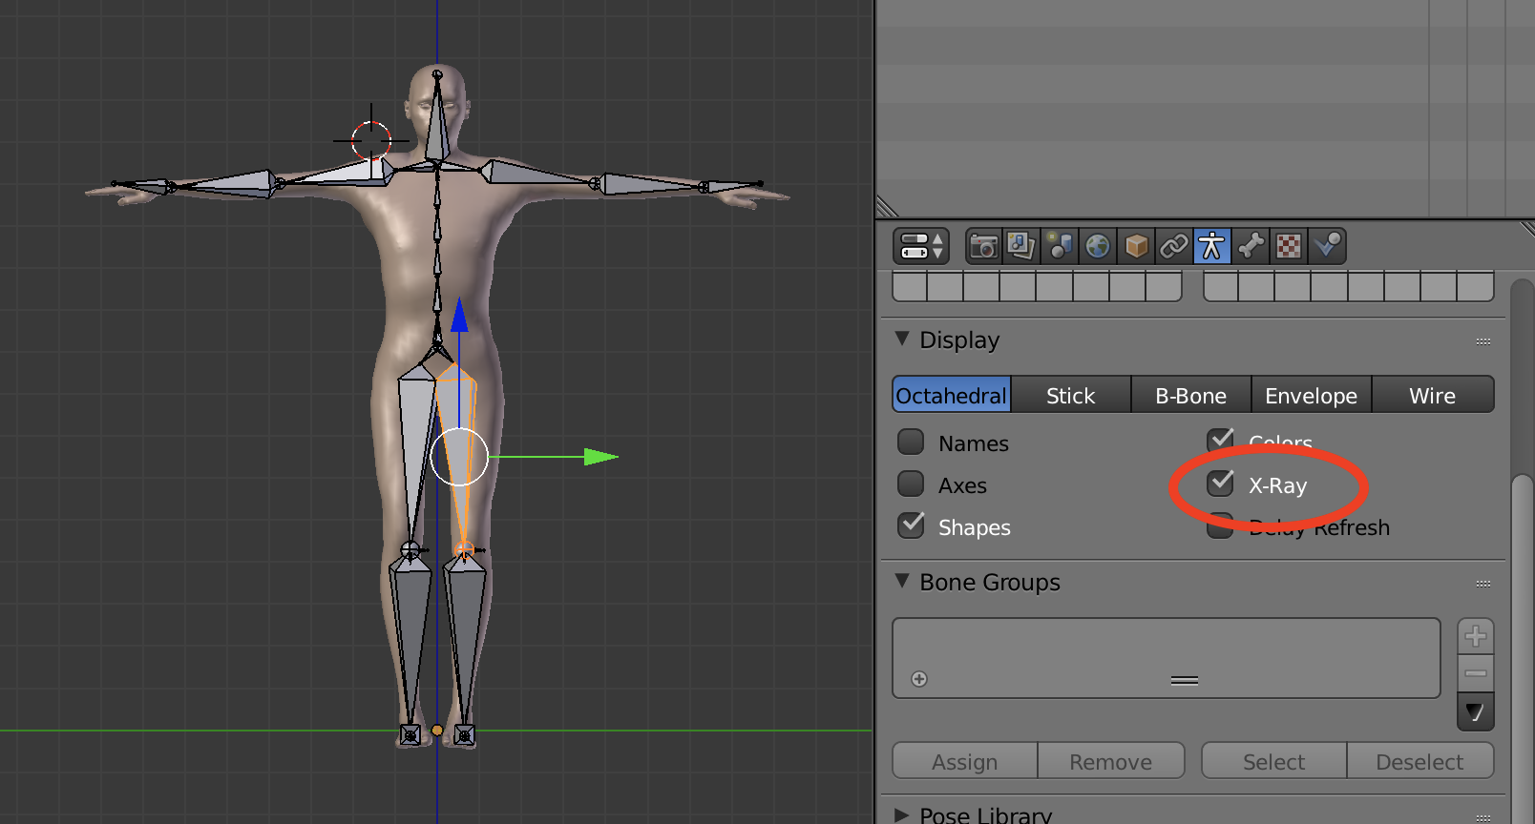Viewport: 1535px width, 824px height.
Task: Open the editor type selector in Properties header
Action: tap(921, 246)
